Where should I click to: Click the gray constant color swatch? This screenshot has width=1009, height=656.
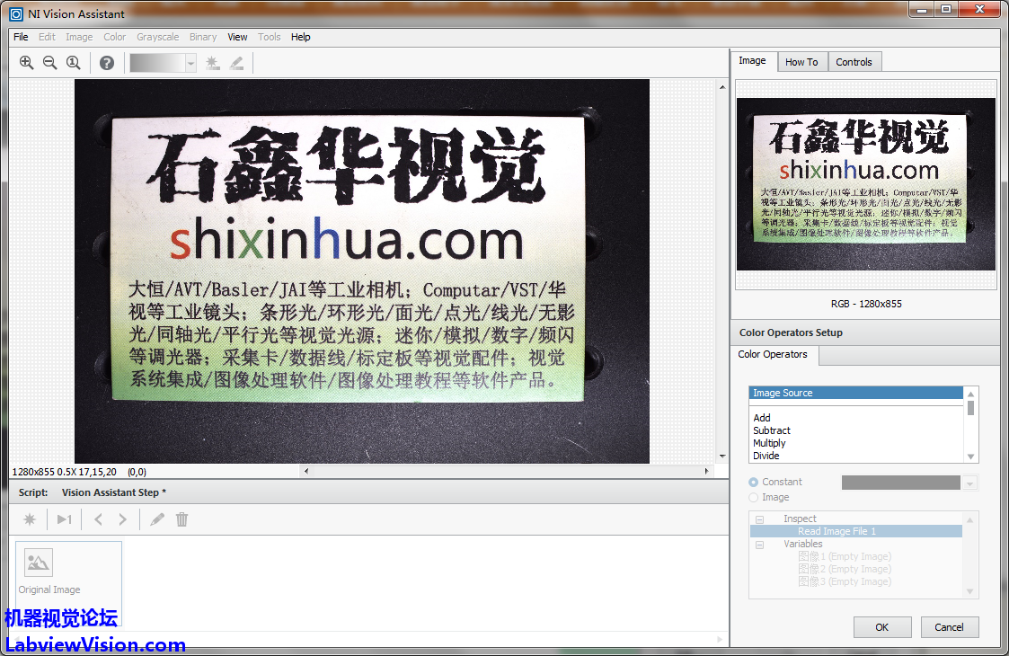tap(900, 483)
